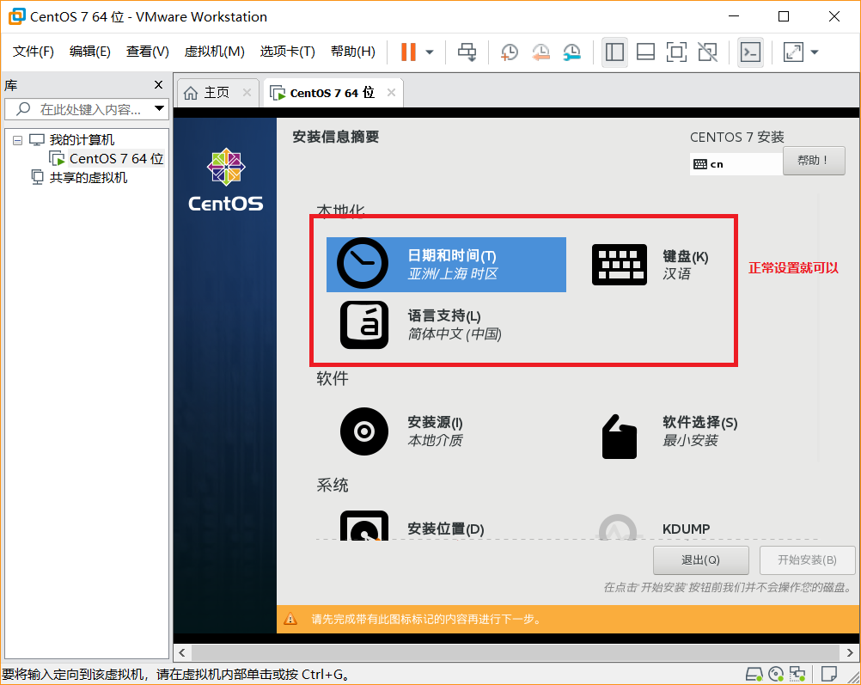Click the hard disk status bar icon
Viewport: 861px width, 685px height.
coord(754,674)
